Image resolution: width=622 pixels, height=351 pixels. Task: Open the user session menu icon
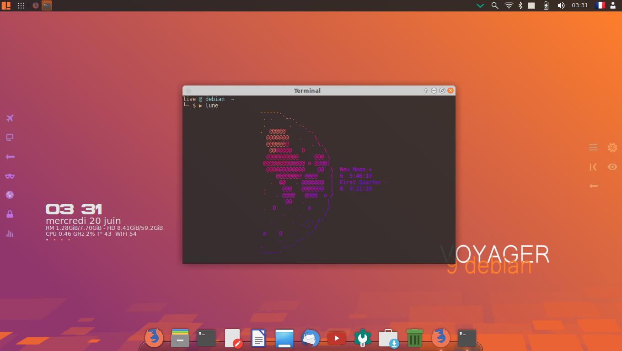click(x=613, y=5)
